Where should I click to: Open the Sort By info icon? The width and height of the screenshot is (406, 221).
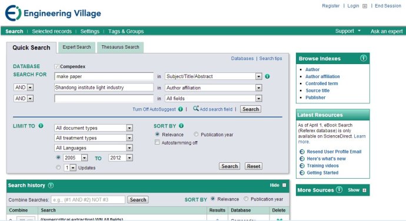(x=181, y=126)
